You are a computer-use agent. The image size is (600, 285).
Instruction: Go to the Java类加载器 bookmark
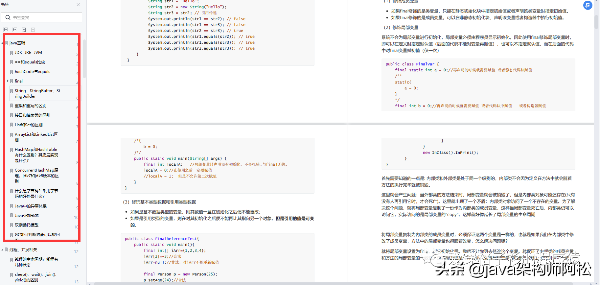[x=27, y=216]
